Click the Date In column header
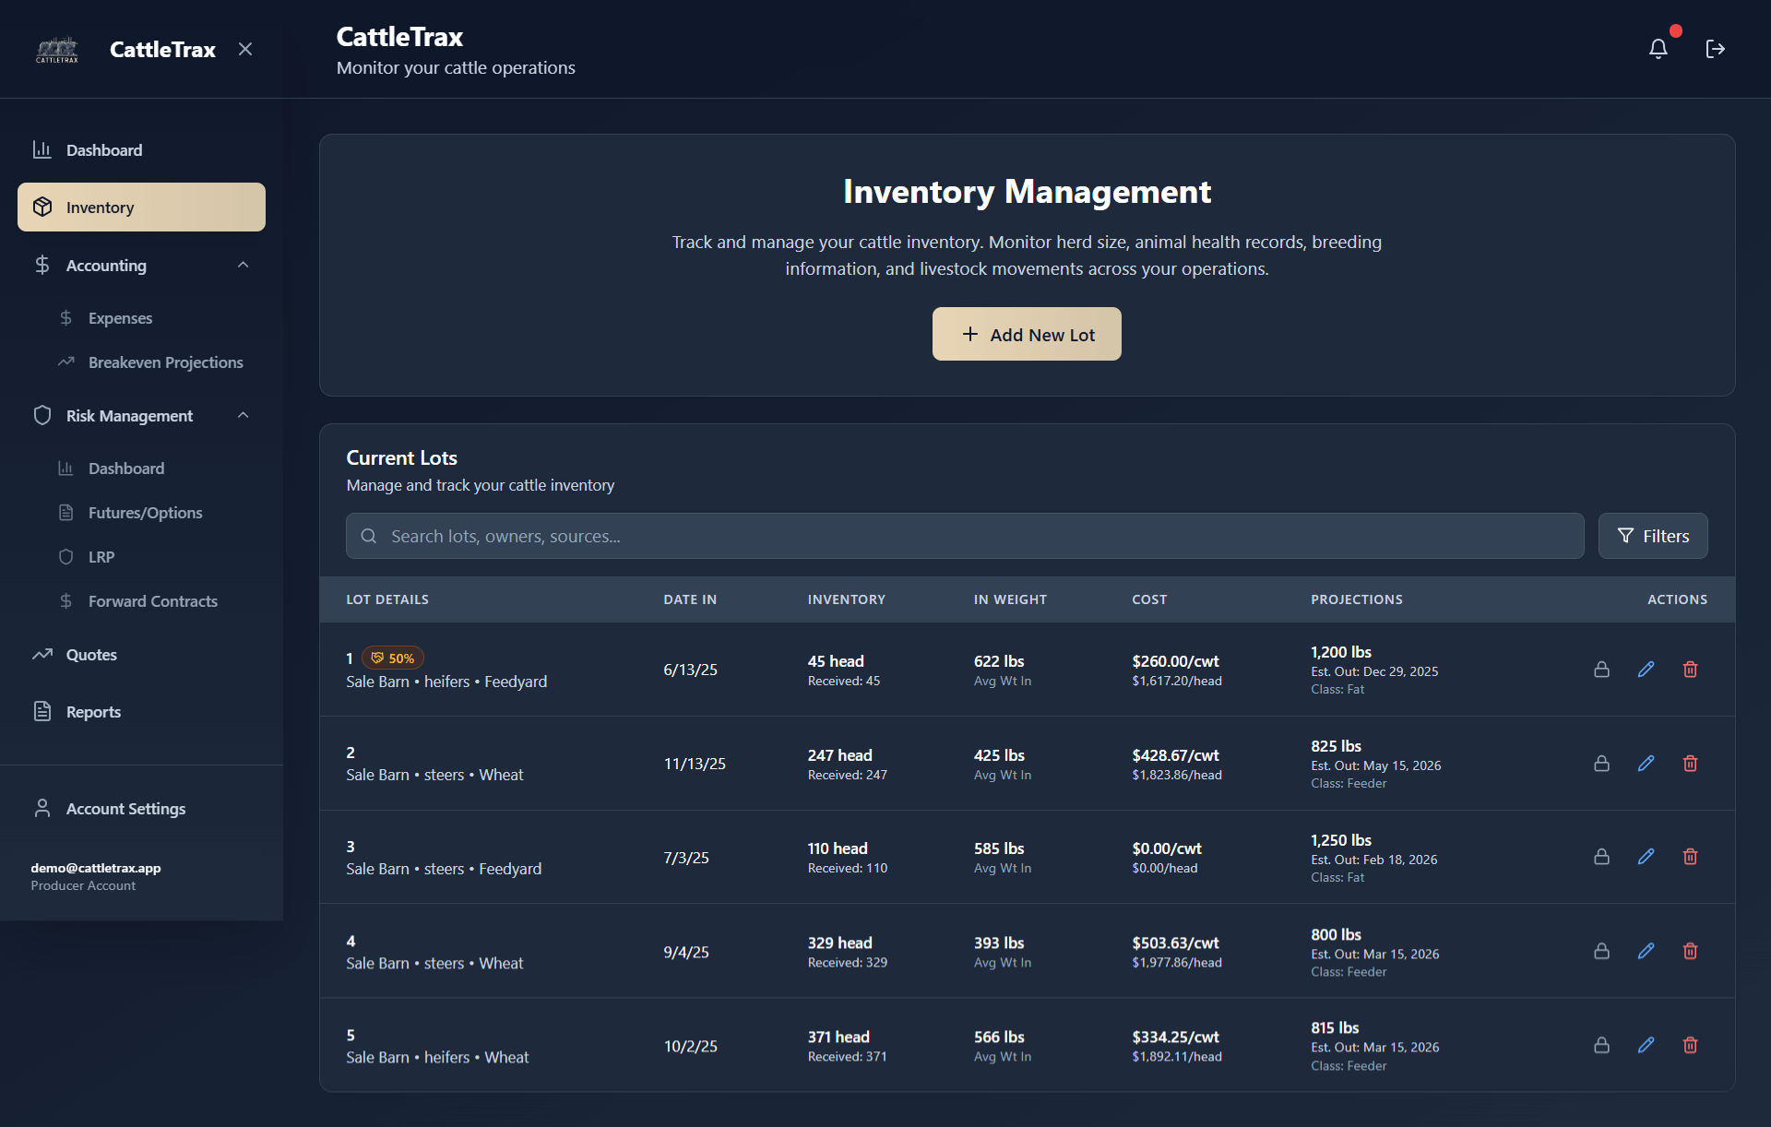 point(690,599)
